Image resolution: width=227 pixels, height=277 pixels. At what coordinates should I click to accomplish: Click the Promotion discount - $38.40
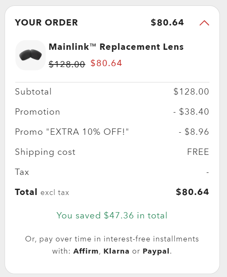point(191,112)
